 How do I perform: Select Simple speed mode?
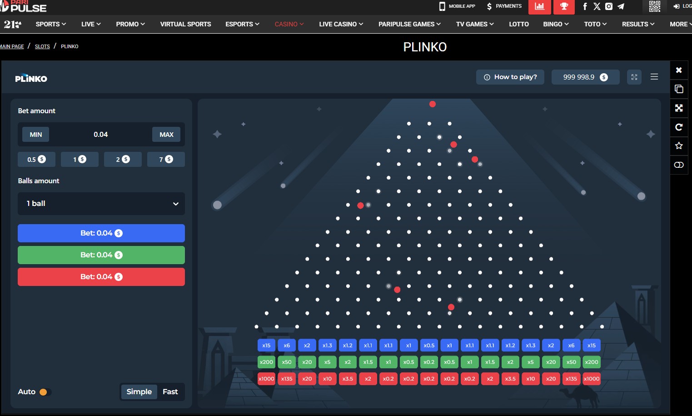click(x=139, y=392)
